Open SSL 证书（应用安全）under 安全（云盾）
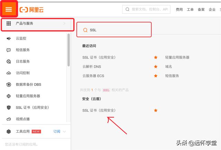This screenshot has width=221, height=150. coord(99,110)
